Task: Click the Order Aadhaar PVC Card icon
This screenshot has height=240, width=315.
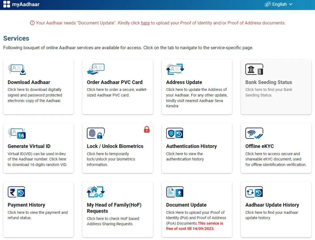Action: (x=96, y=69)
